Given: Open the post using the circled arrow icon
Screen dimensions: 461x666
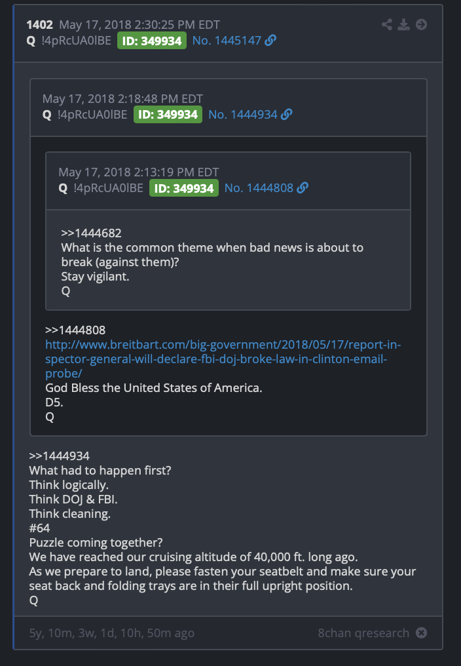Looking at the screenshot, I should coord(421,25).
